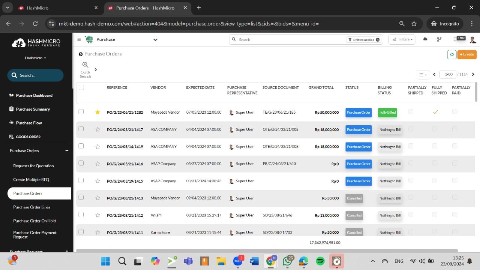
Task: Open the Purchase app menu dropdown chevron
Action: point(155,40)
